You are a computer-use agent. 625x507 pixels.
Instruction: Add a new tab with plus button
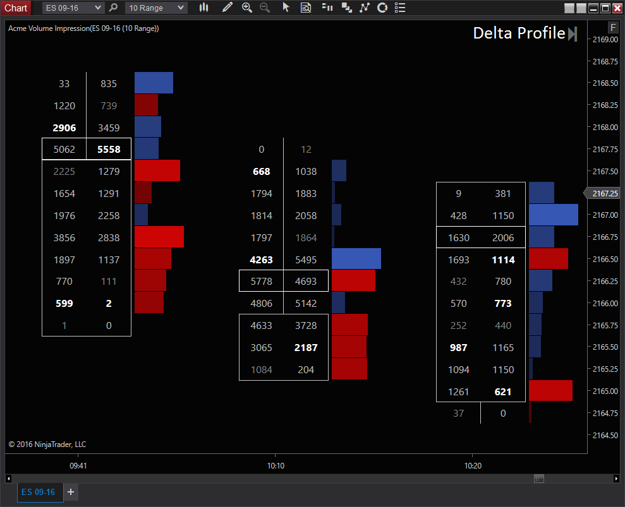(x=71, y=492)
